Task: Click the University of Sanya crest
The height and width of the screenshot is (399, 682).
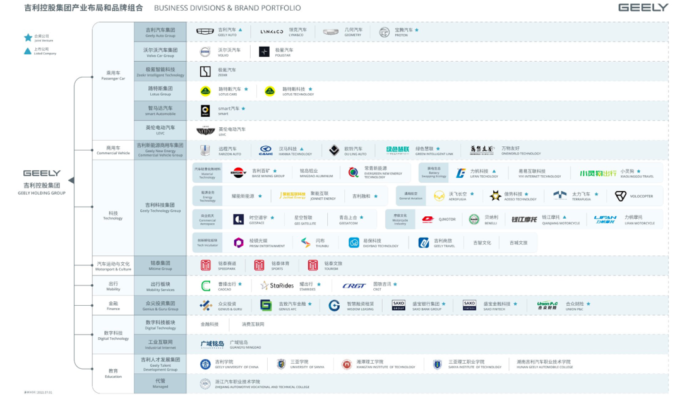Action: [281, 364]
